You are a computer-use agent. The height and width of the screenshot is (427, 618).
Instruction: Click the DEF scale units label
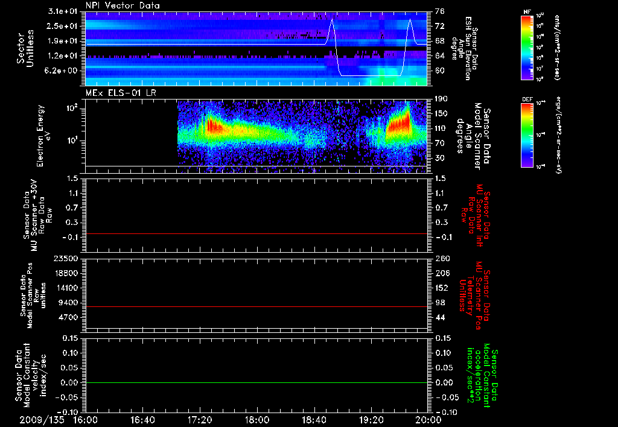[x=557, y=134]
